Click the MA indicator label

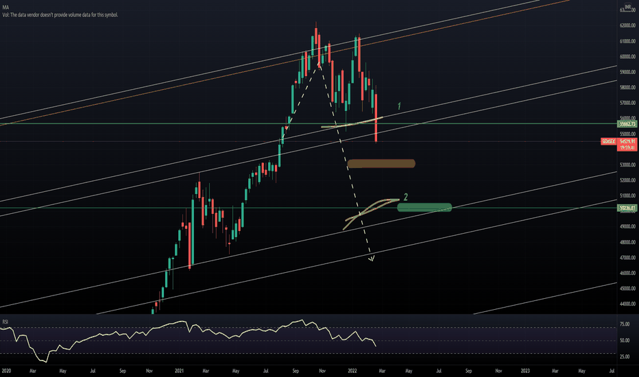[5, 8]
